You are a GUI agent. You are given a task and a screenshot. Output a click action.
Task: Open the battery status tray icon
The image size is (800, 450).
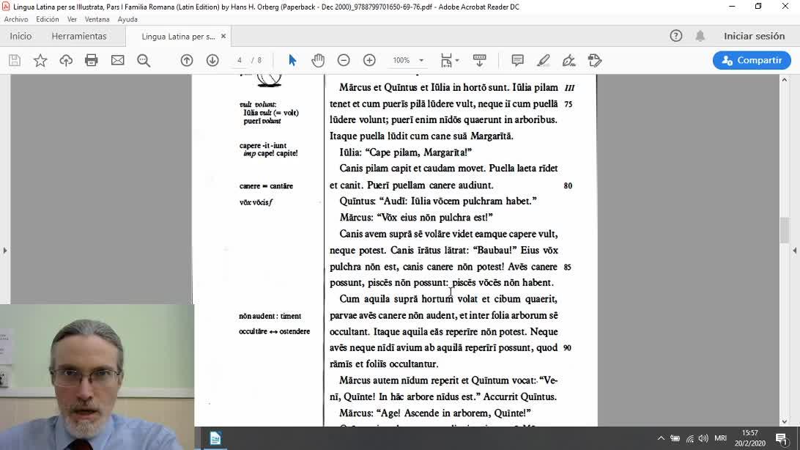pyautogui.click(x=675, y=438)
